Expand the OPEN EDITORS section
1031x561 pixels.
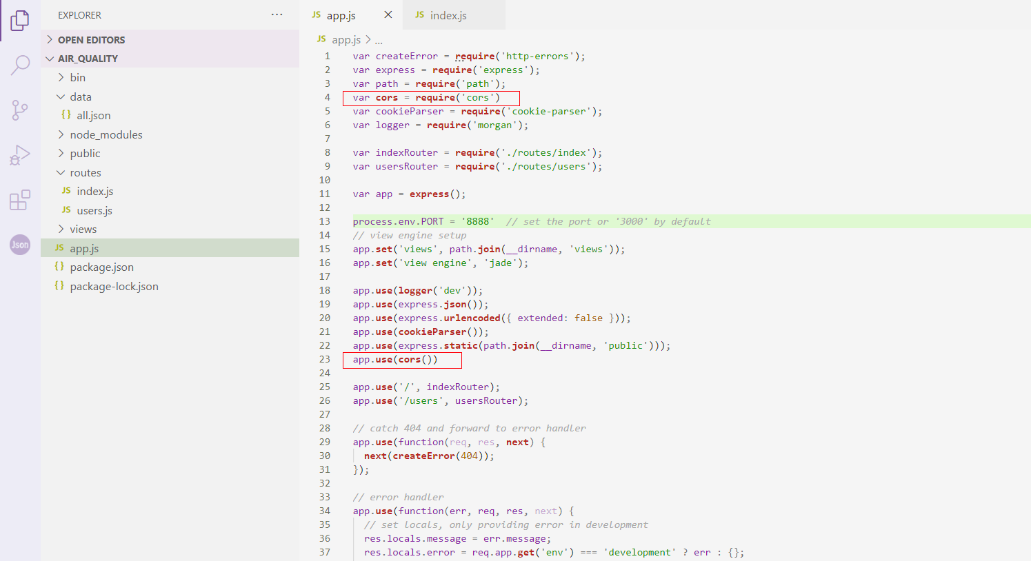(x=50, y=39)
